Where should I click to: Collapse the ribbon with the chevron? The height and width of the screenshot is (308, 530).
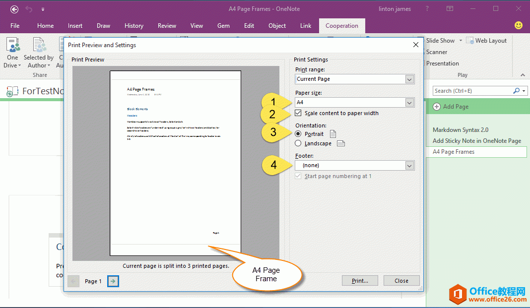coord(523,75)
